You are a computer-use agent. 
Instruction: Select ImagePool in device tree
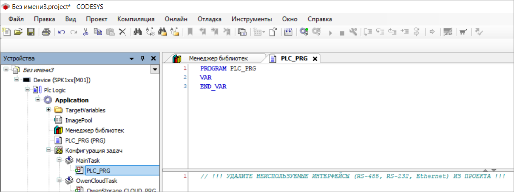coord(78,120)
